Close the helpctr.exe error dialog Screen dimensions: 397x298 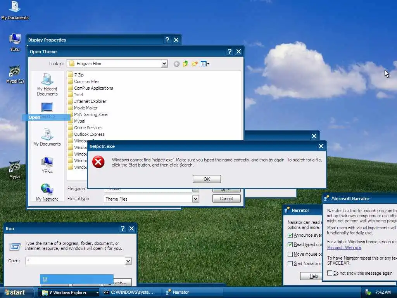321,146
